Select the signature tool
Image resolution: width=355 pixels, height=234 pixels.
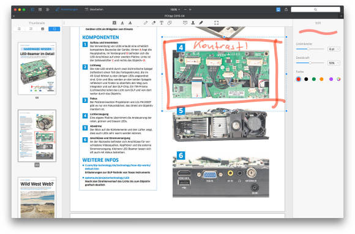[201, 23]
